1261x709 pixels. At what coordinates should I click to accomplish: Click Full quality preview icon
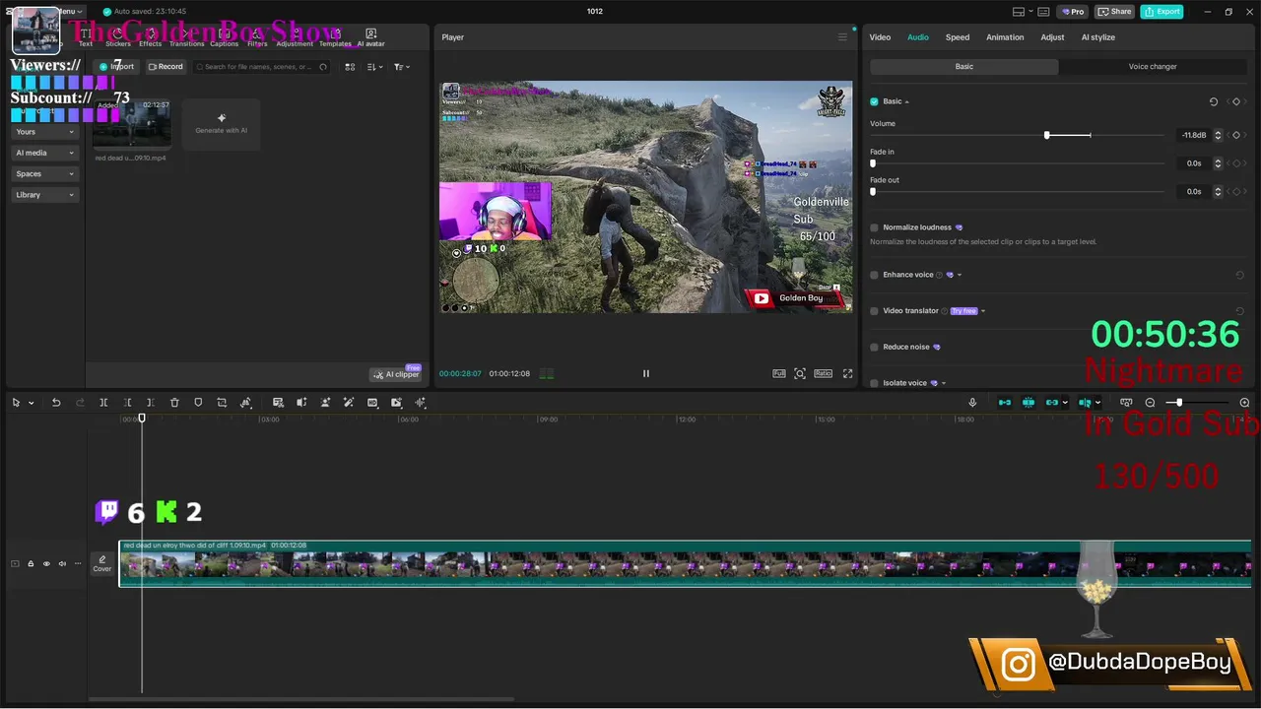coord(779,373)
